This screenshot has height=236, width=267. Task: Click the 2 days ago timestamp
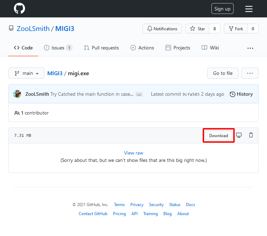[x=212, y=94]
